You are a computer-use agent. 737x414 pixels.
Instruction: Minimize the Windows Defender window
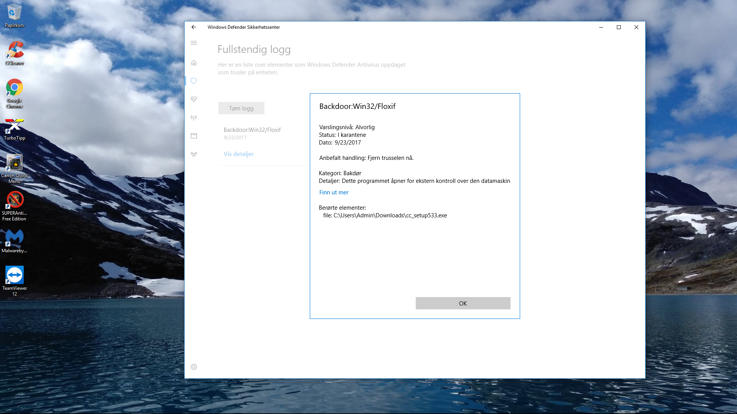click(x=601, y=27)
